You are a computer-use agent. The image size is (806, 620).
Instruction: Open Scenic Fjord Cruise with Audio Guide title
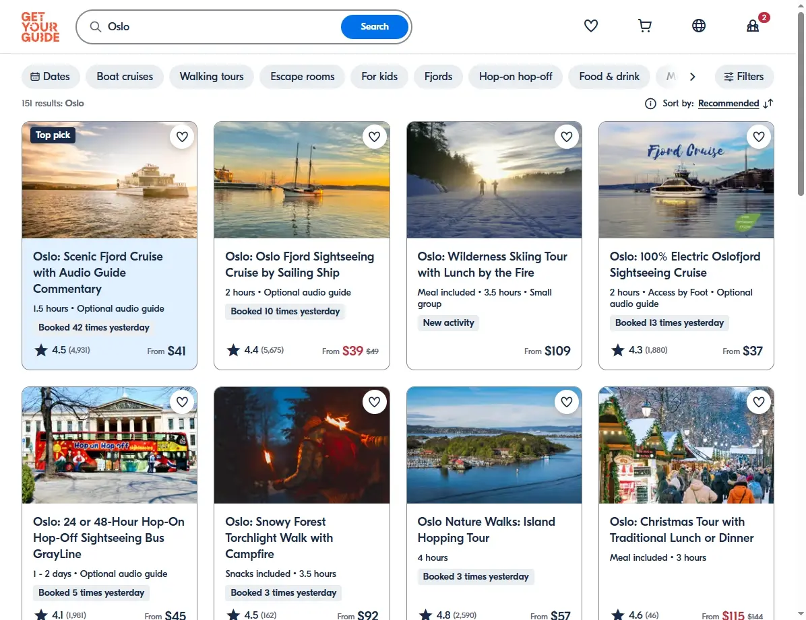[x=98, y=273]
